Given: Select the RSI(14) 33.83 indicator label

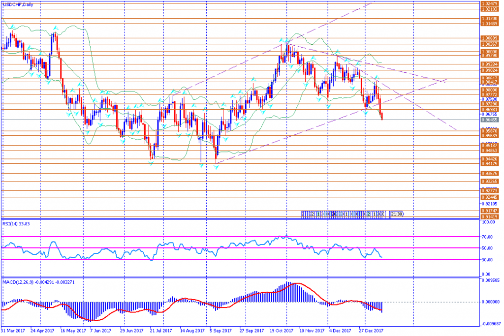Looking at the screenshot, I should point(14,223).
